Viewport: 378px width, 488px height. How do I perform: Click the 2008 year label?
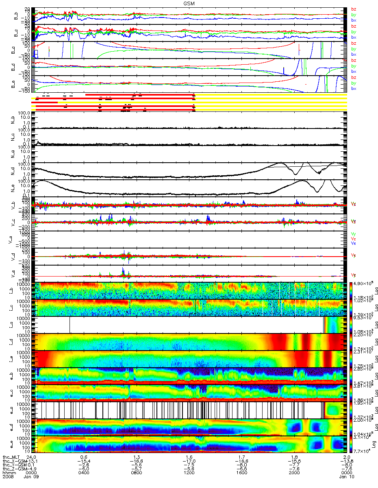point(9,477)
